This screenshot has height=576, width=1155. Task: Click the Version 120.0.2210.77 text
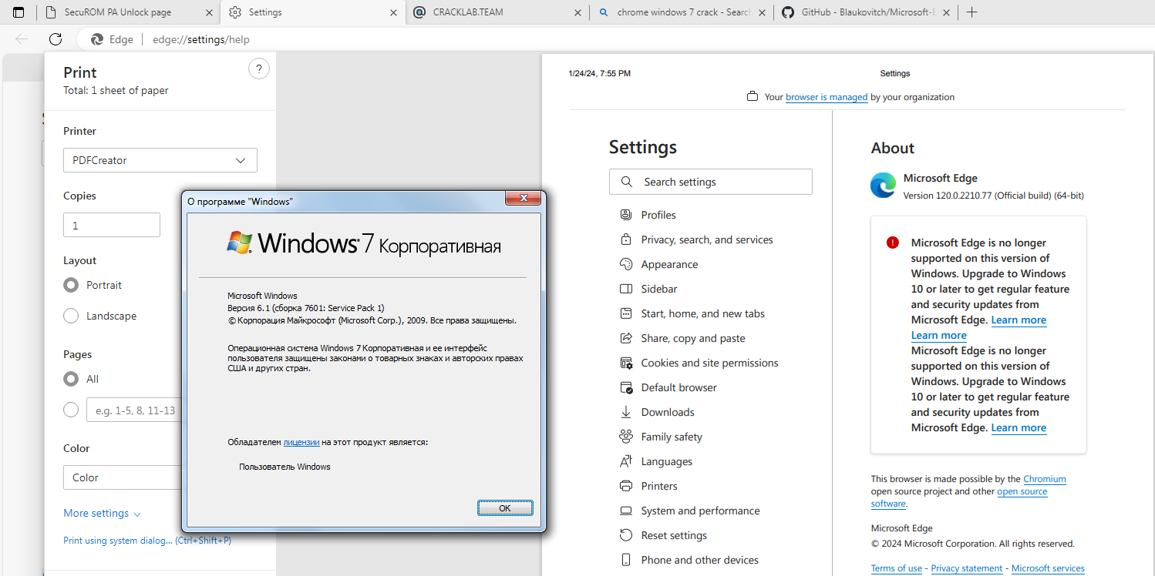coord(994,196)
